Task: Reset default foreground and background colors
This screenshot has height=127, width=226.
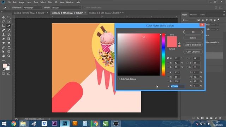Action: [x=4, y=70]
